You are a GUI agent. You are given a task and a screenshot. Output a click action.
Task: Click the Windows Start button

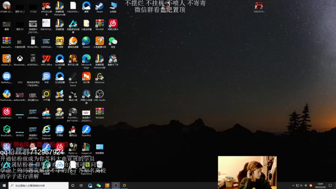pos(4,185)
